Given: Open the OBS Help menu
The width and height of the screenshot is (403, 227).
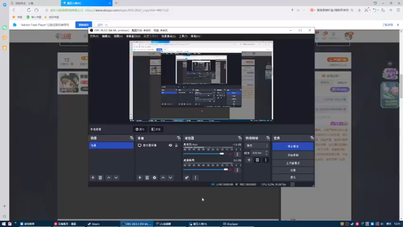Looking at the screenshot, I should [195, 36].
